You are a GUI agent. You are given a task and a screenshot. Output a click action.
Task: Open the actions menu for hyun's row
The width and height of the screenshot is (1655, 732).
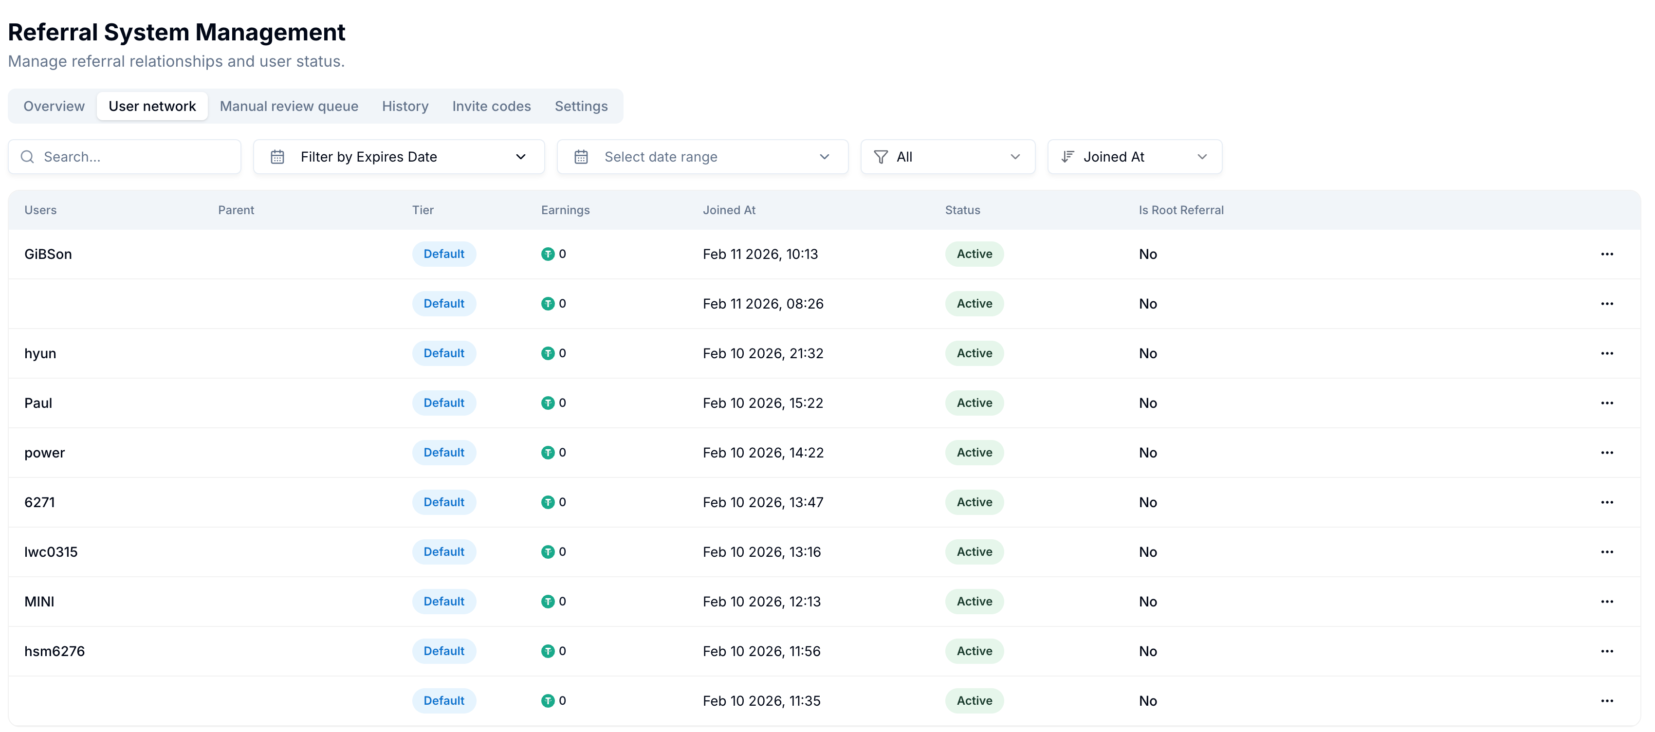pyautogui.click(x=1607, y=352)
